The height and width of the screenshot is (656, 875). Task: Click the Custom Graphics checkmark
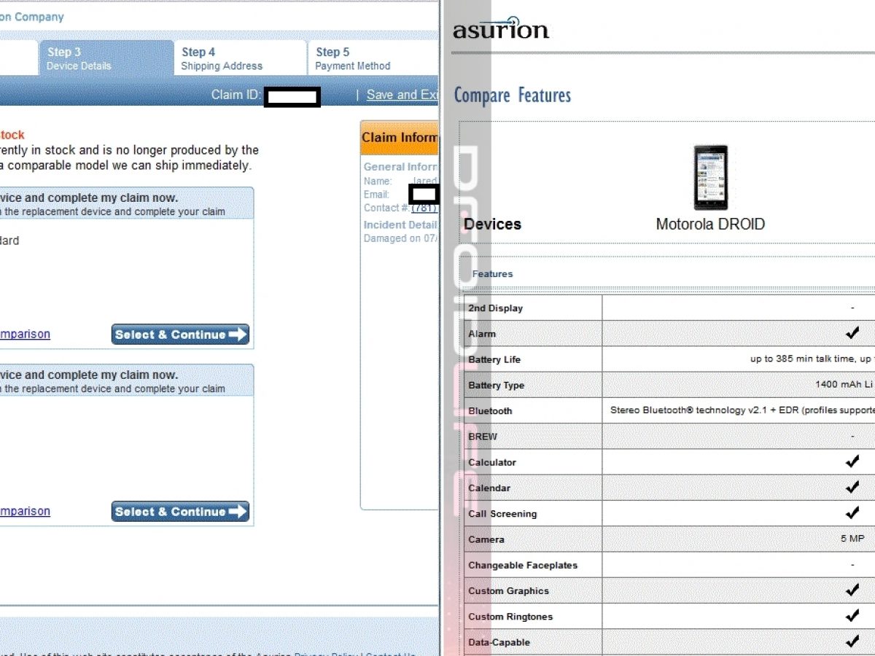(x=852, y=590)
